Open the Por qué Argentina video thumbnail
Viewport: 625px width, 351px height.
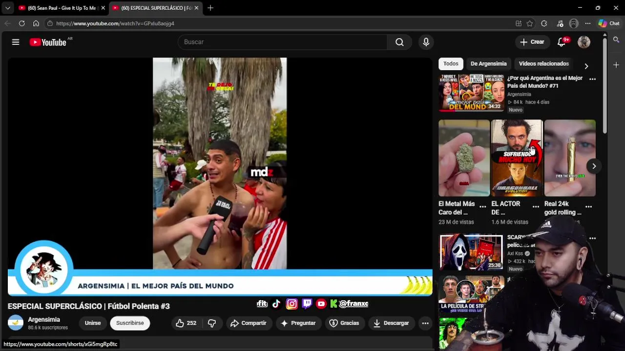click(471, 93)
